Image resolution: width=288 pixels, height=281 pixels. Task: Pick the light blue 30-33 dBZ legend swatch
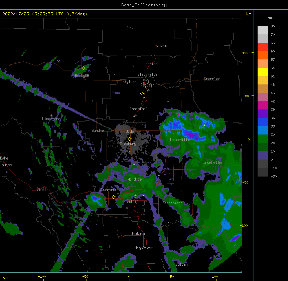click(x=263, y=130)
